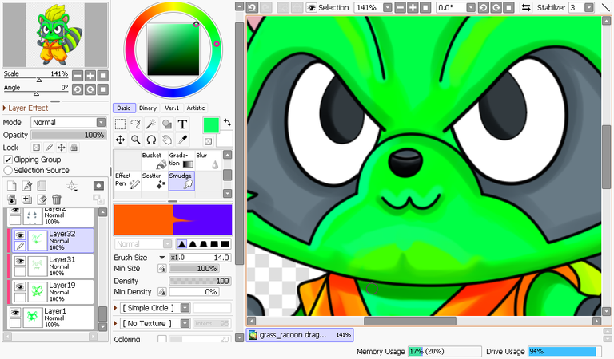This screenshot has width=614, height=359.
Task: Increase navigator Scale with plus button
Action: pos(90,76)
